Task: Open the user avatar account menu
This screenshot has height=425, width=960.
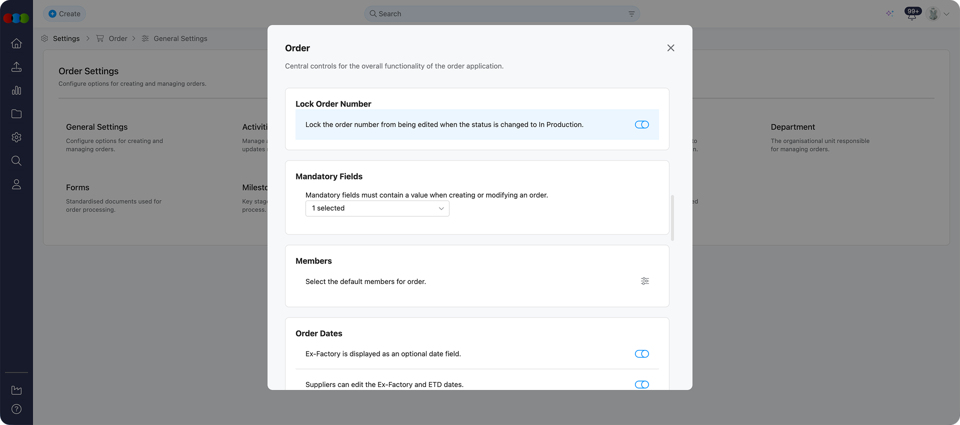Action: click(937, 14)
